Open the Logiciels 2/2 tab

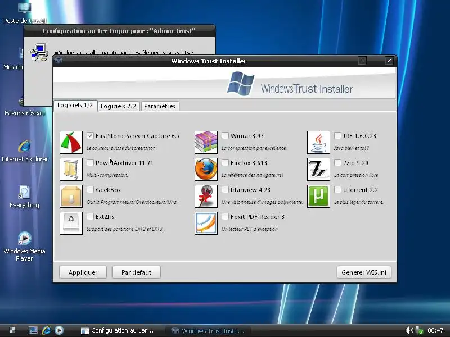118,106
